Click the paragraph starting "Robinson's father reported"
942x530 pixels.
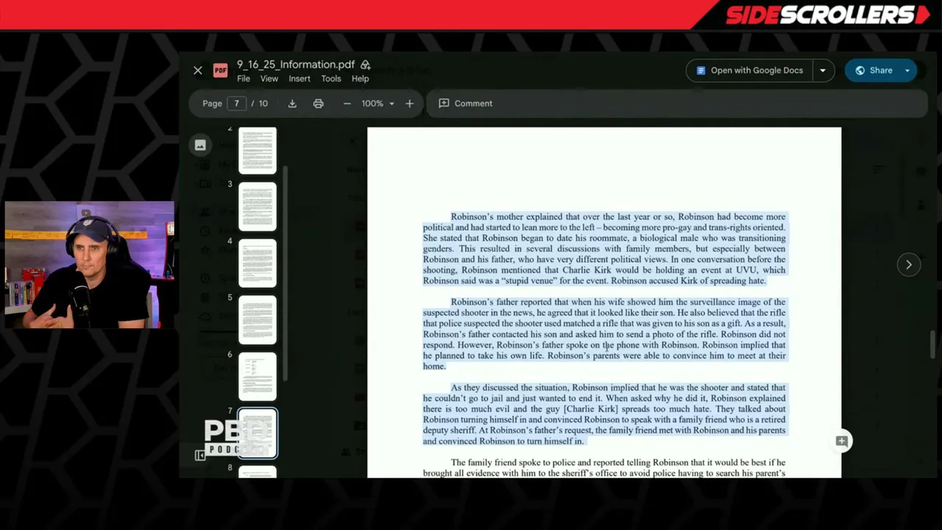point(604,334)
